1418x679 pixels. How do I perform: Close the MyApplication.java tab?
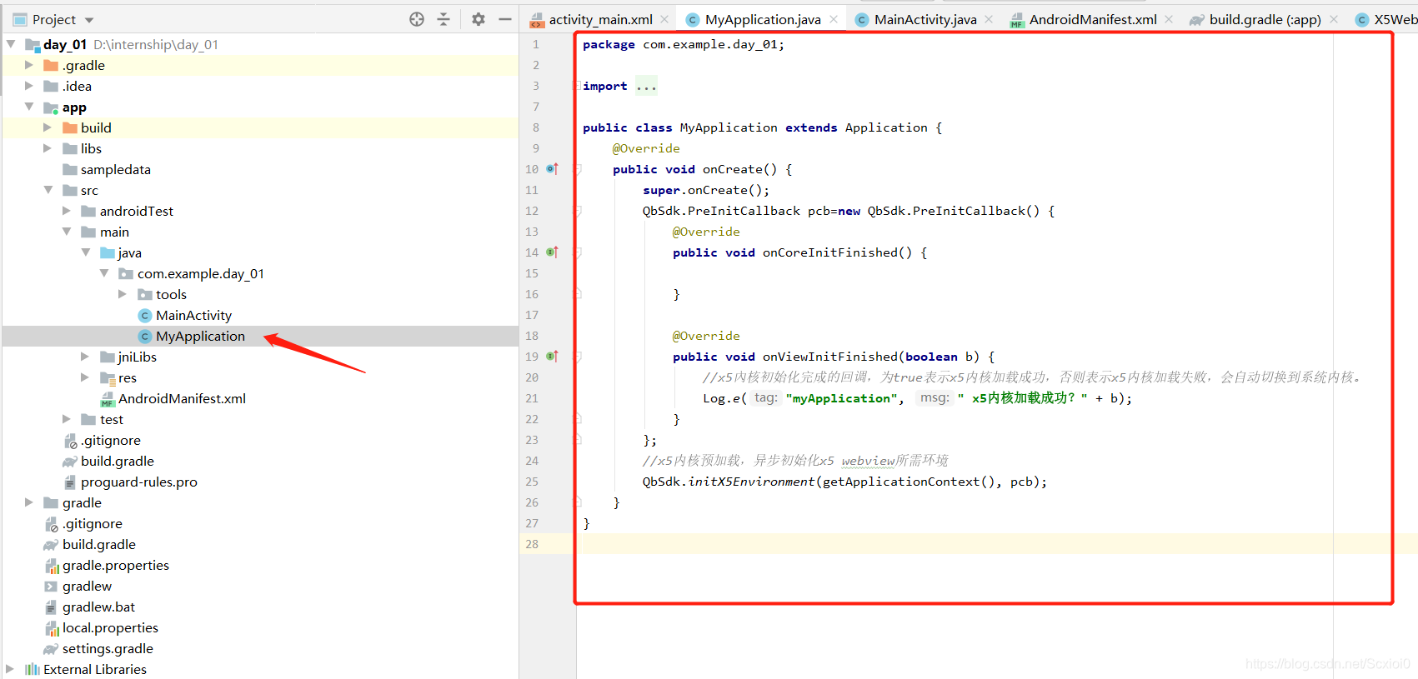[x=834, y=19]
